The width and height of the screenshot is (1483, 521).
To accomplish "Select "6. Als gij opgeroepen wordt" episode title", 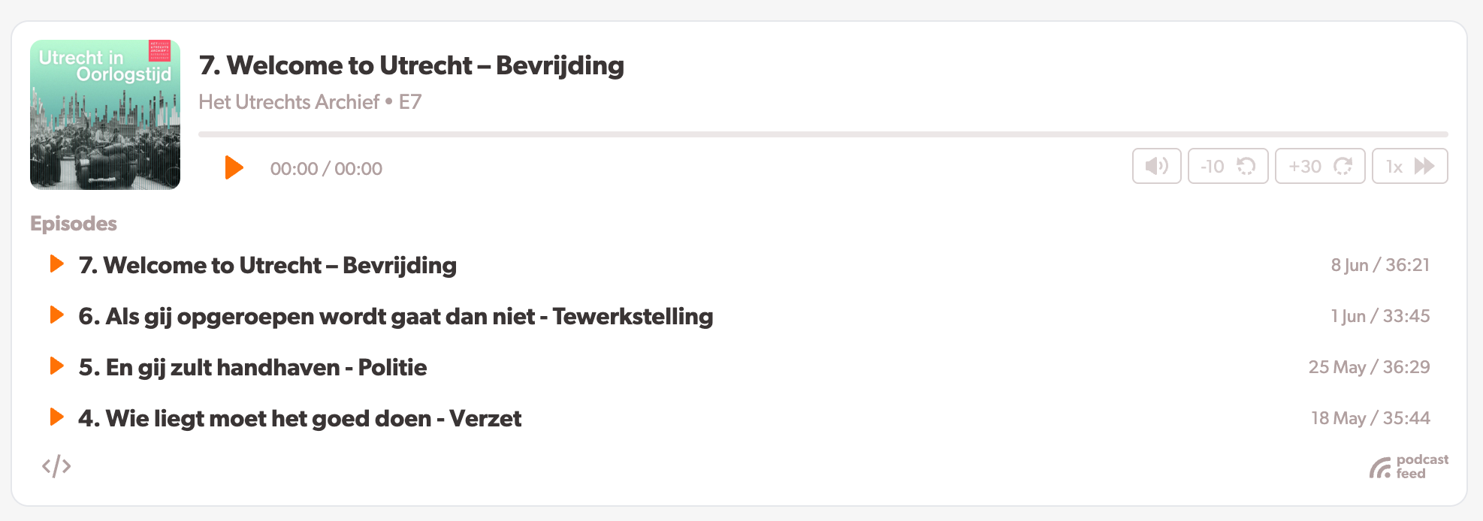I will pyautogui.click(x=395, y=317).
